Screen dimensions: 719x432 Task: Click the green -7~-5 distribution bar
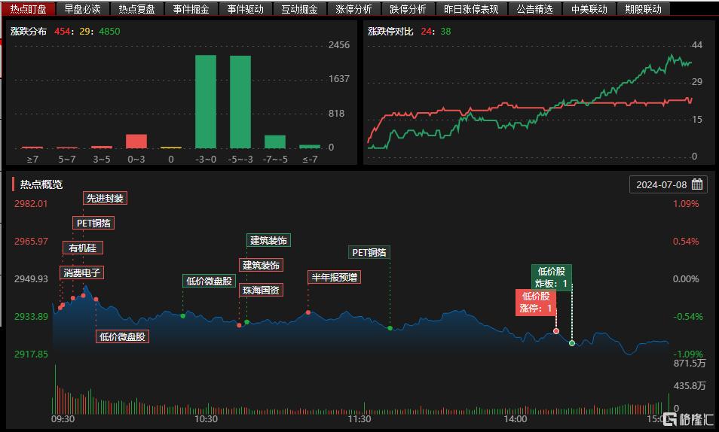tap(275, 141)
